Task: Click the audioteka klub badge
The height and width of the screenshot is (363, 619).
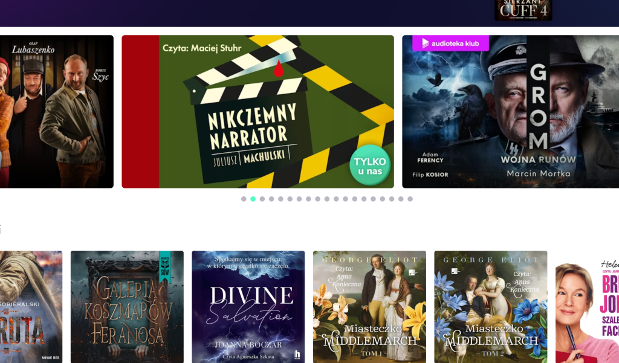Action: pos(450,43)
